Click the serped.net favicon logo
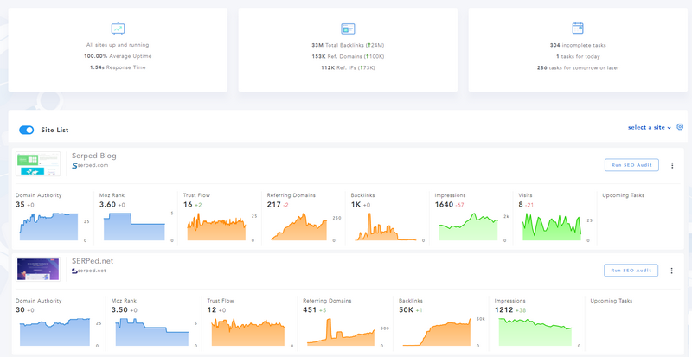 coord(74,271)
